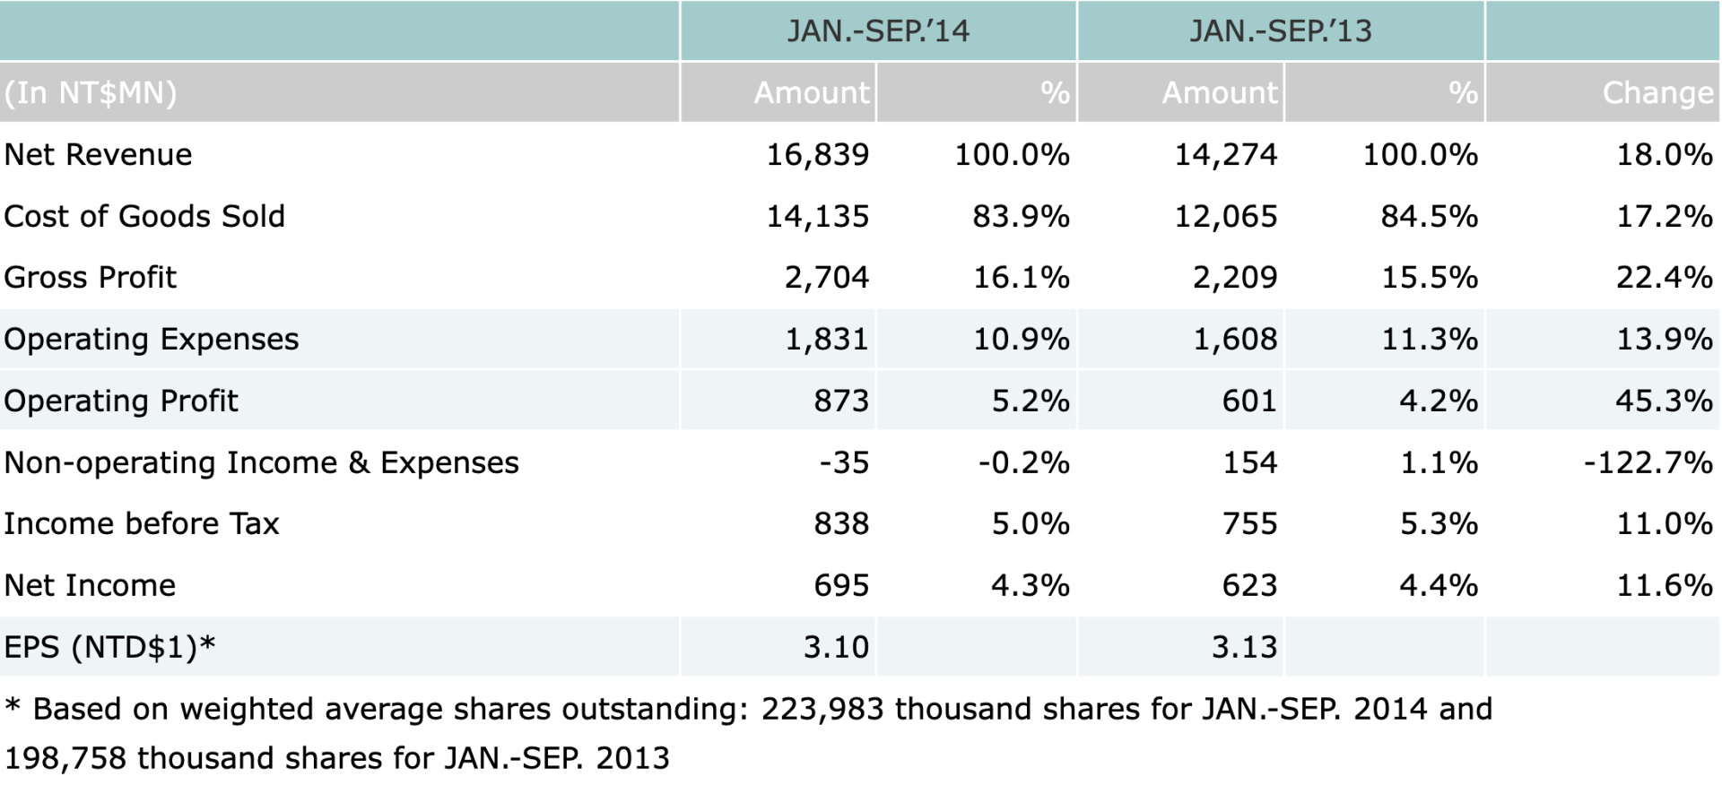1722x785 pixels.
Task: Click the -122.7% change value
Action: (1648, 462)
